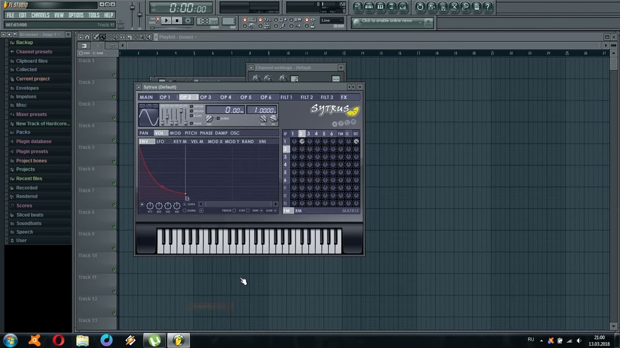Click the Record transport button
This screenshot has width=620, height=348.
[x=188, y=21]
